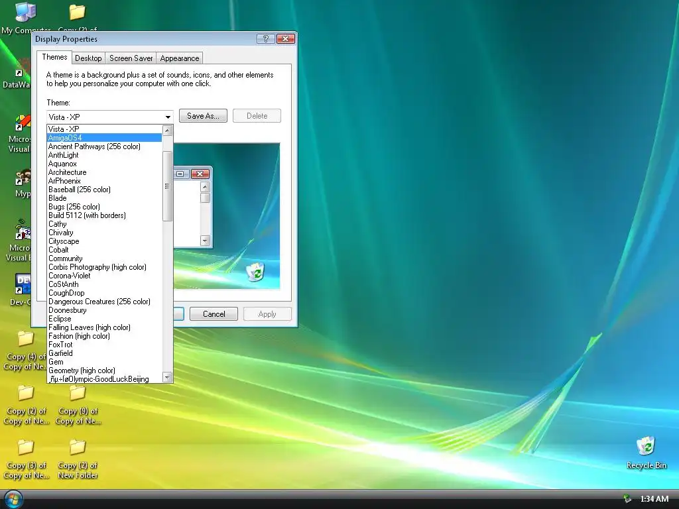Select the CoughDrop theme

(104, 293)
